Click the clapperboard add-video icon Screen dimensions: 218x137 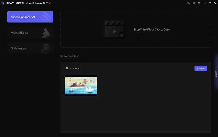(114, 29)
